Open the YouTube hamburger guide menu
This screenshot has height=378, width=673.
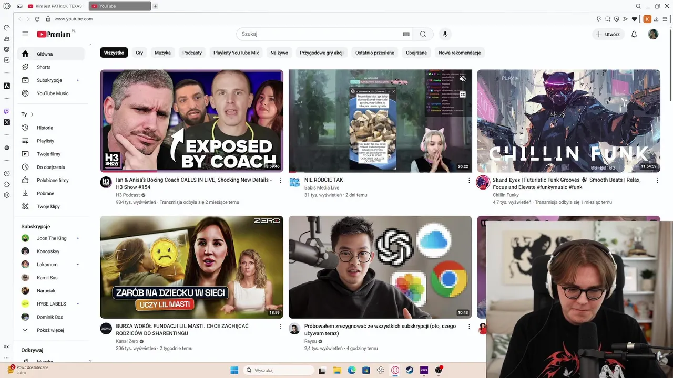coord(25,34)
